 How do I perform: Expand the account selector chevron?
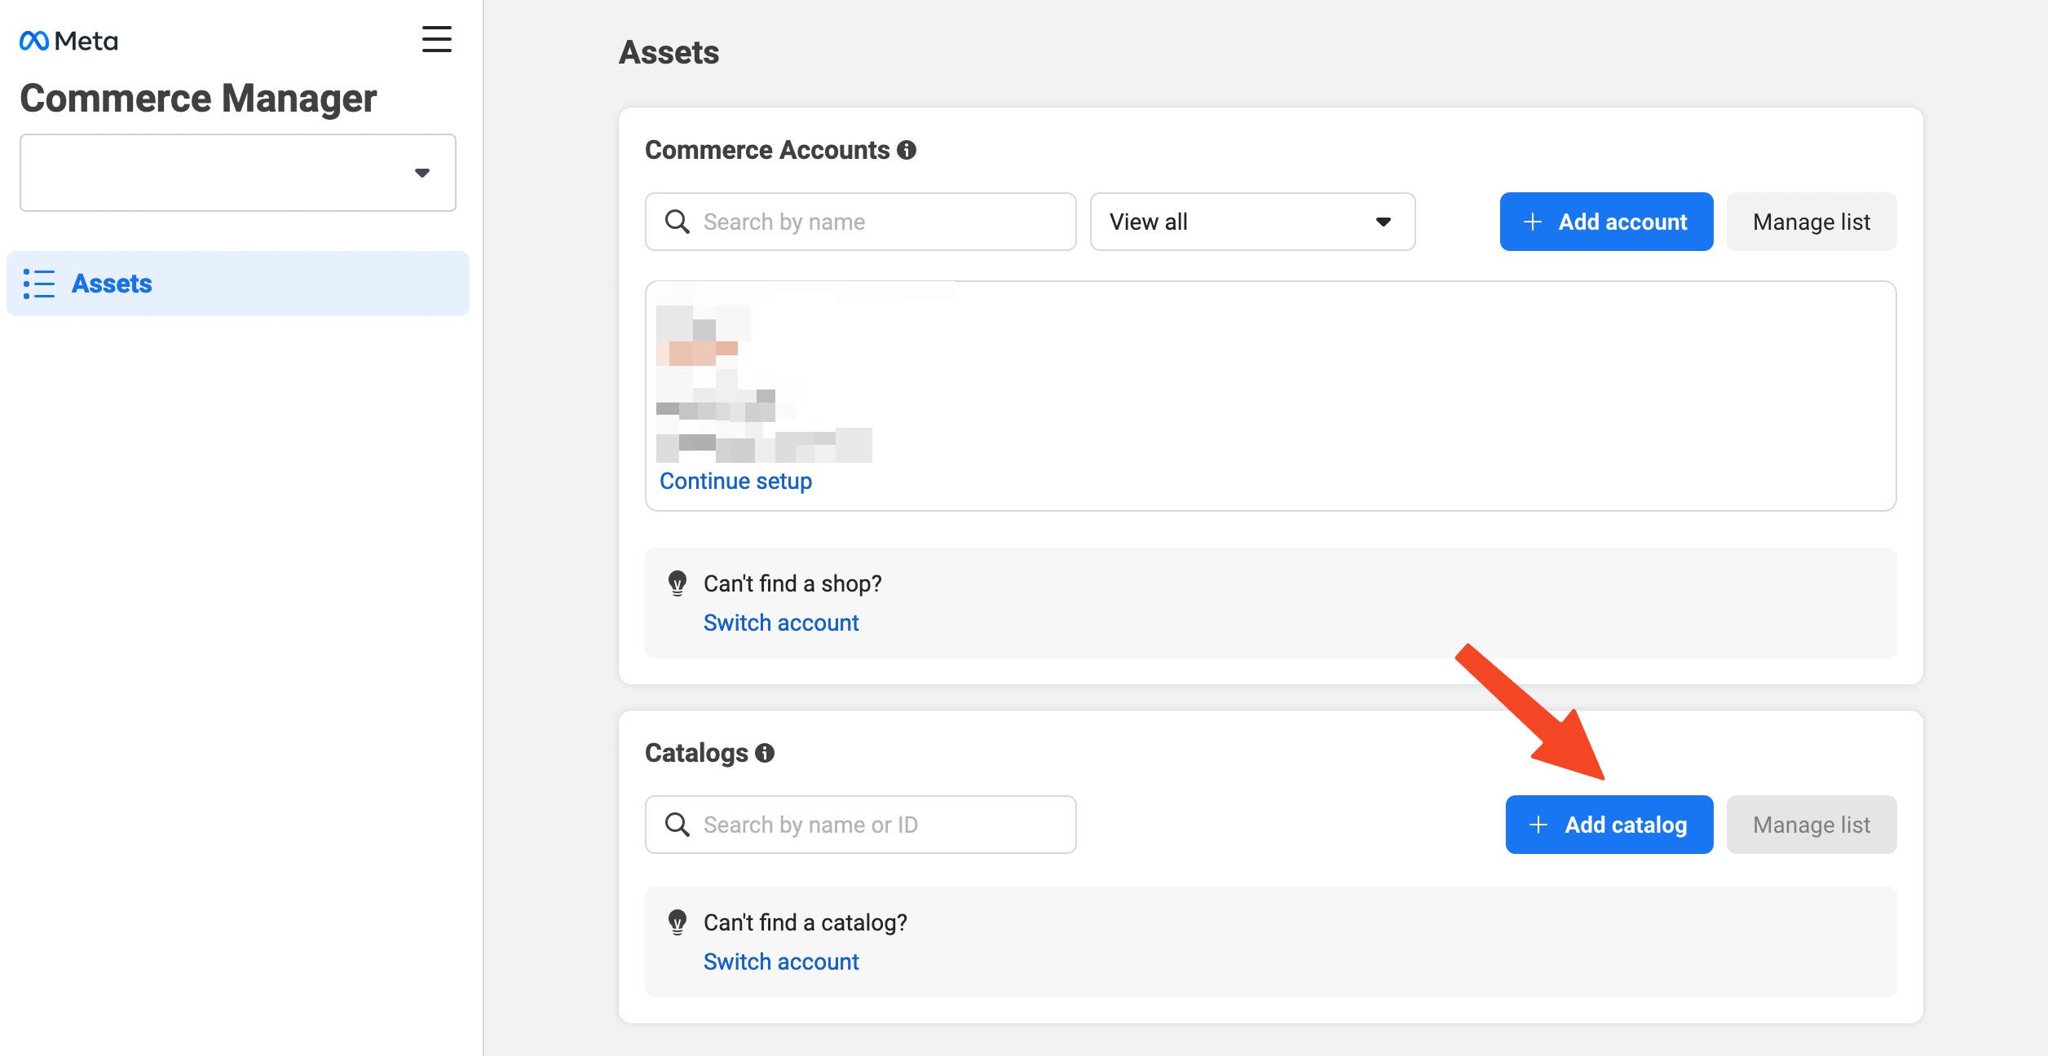[422, 172]
